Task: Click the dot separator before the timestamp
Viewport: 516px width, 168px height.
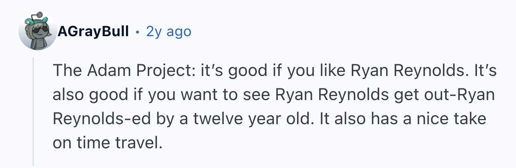Action: click(x=137, y=31)
